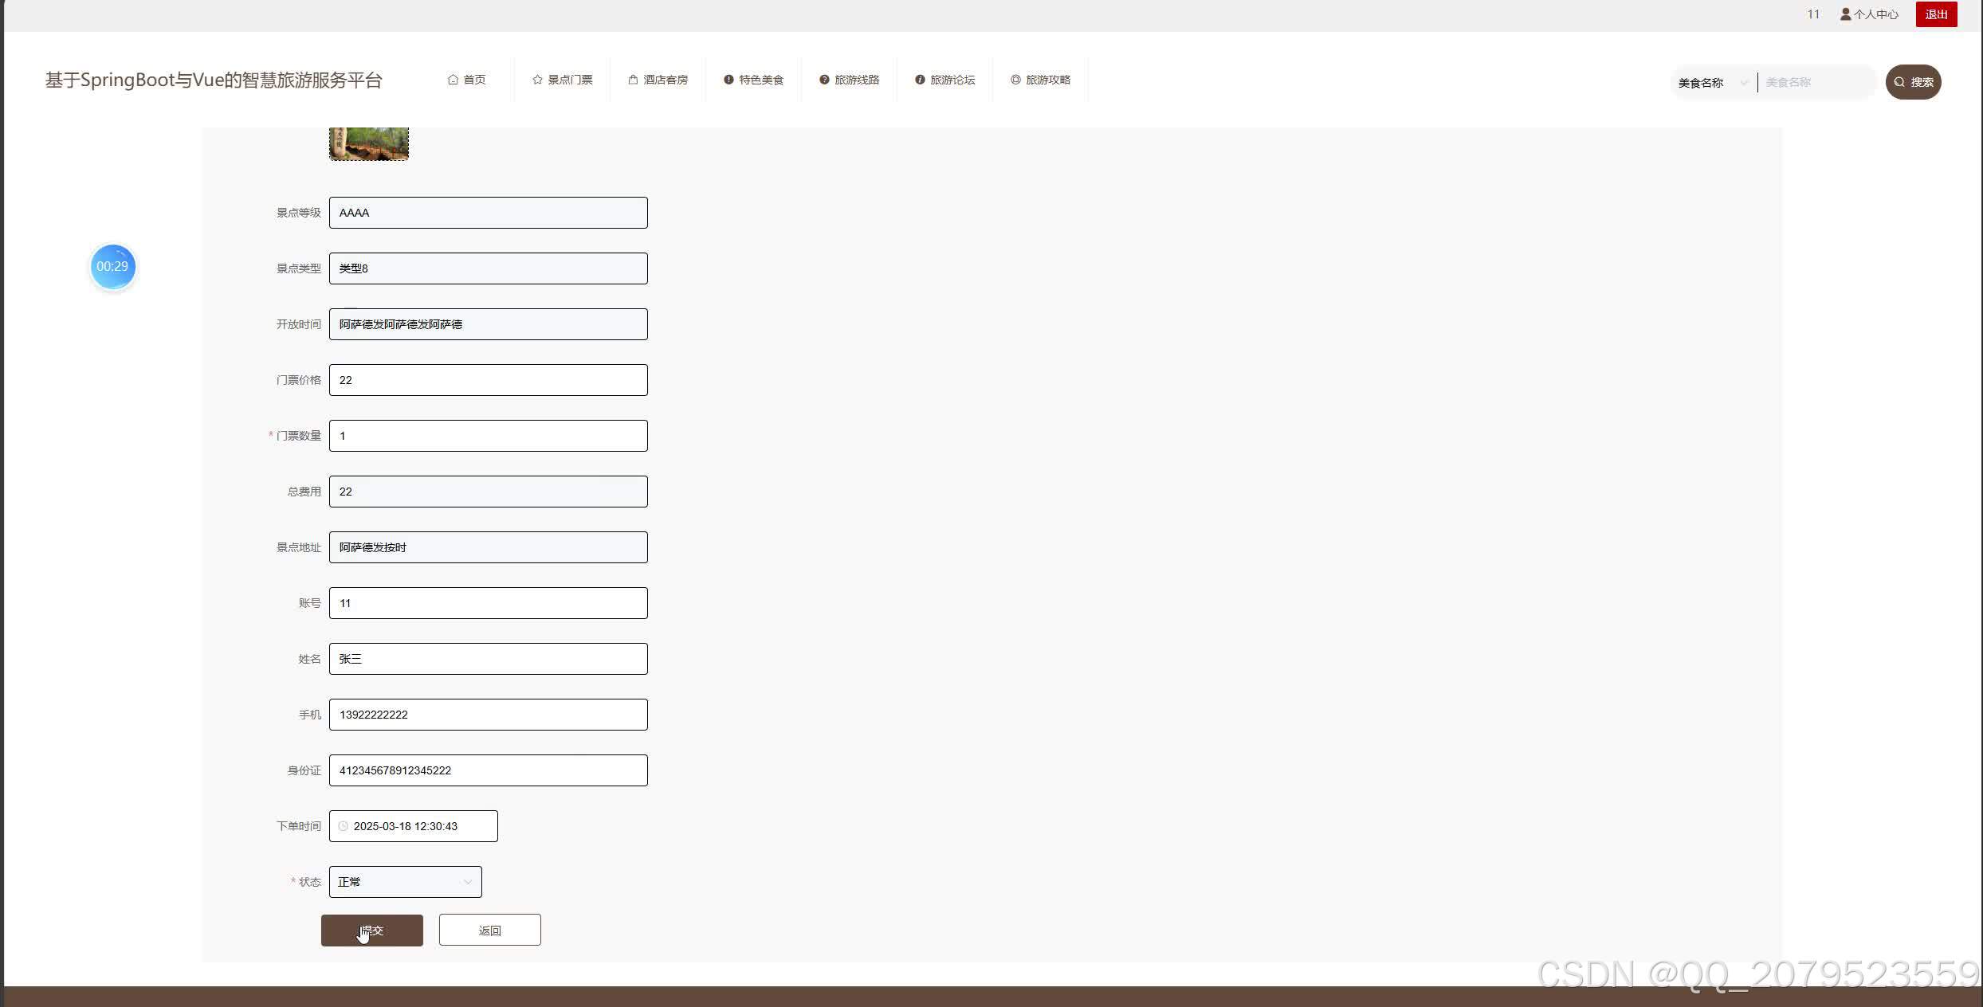1983x1007 pixels.
Task: Click the red 退出 logout button
Action: pyautogui.click(x=1936, y=14)
